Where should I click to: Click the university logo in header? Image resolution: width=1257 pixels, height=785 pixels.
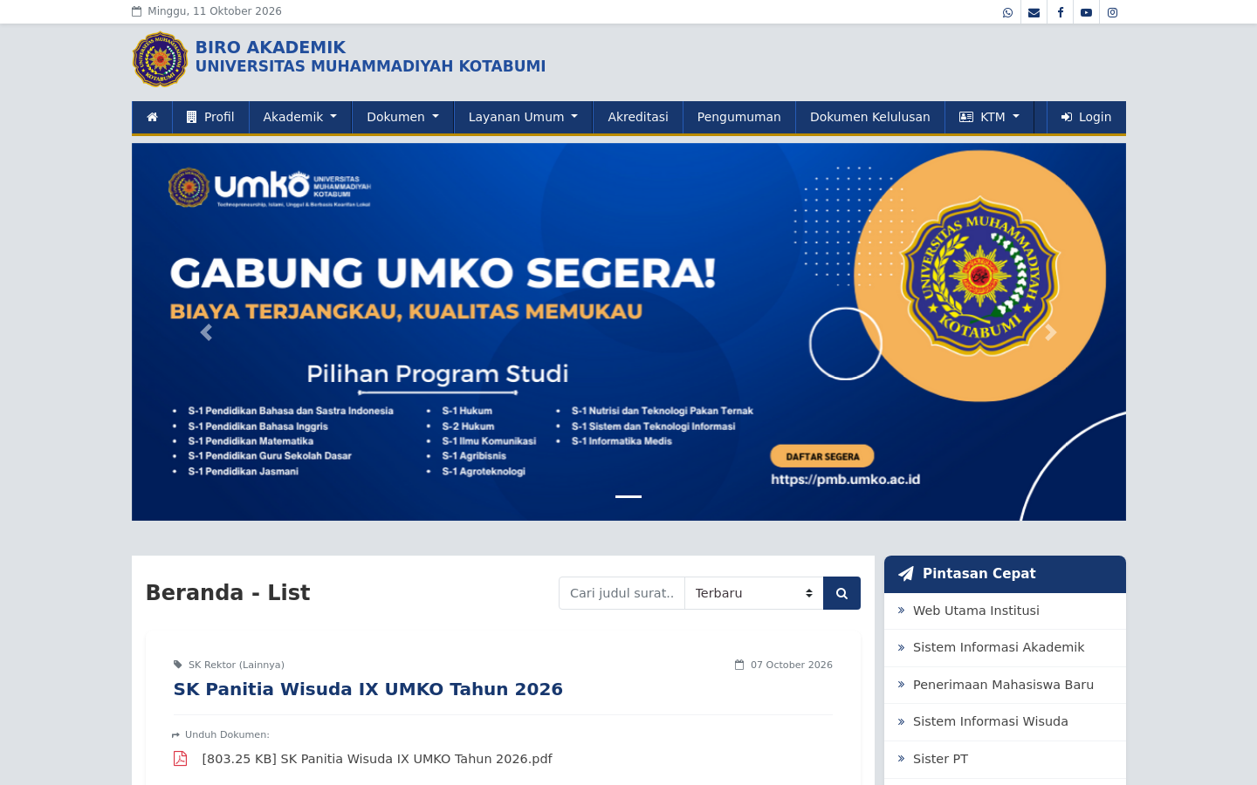(x=160, y=59)
